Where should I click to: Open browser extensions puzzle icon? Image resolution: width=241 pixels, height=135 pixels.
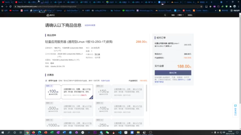[x=230, y=6]
